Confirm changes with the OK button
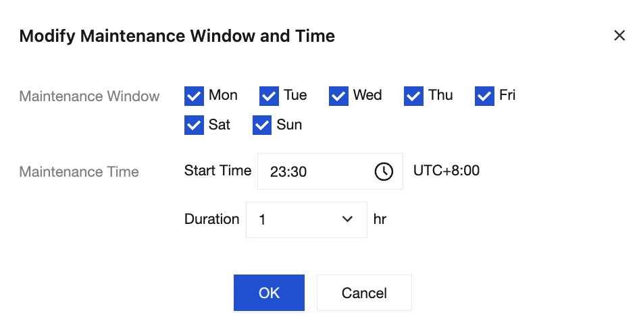Screen dimensions: 639x317 tap(269, 293)
